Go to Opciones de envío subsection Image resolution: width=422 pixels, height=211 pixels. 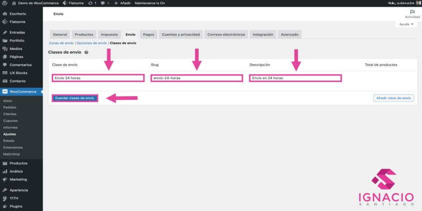point(92,43)
